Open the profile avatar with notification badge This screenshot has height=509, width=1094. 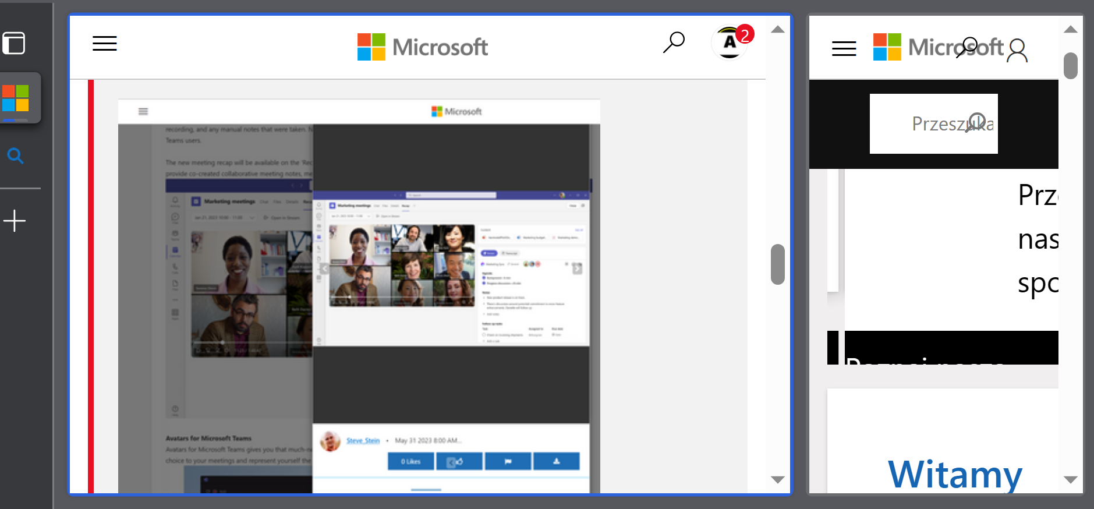point(731,42)
